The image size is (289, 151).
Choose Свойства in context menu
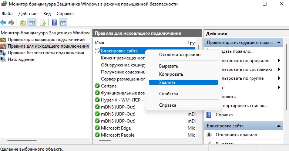coord(184,94)
